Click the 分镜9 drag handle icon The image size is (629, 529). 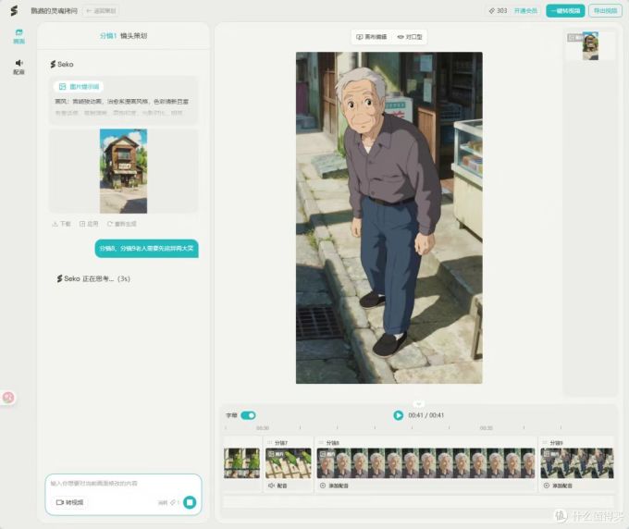pyautogui.click(x=544, y=443)
